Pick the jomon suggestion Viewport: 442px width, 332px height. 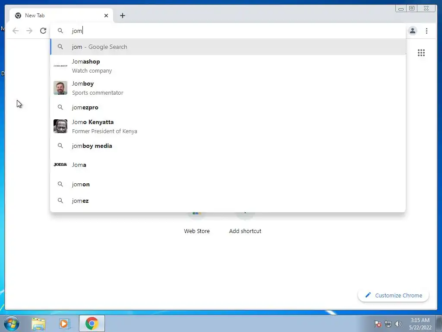pos(228,184)
